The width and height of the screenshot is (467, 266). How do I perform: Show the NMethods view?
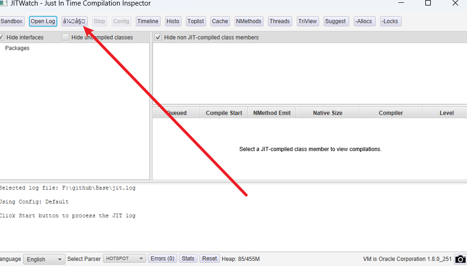(x=249, y=21)
